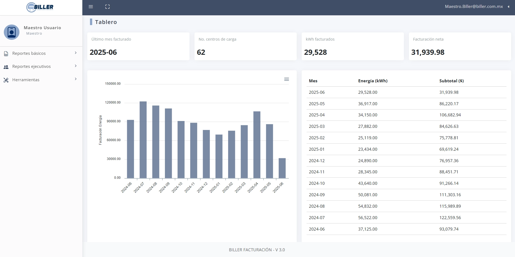Click BILLER FACTURACIÓN - V 3.0 footer

(x=257, y=250)
